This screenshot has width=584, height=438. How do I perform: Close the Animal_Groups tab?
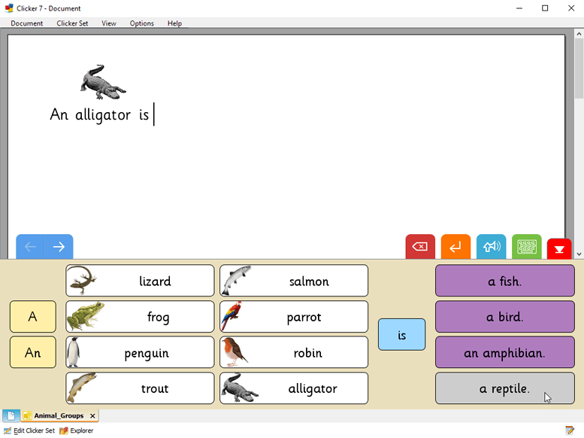pos(92,415)
